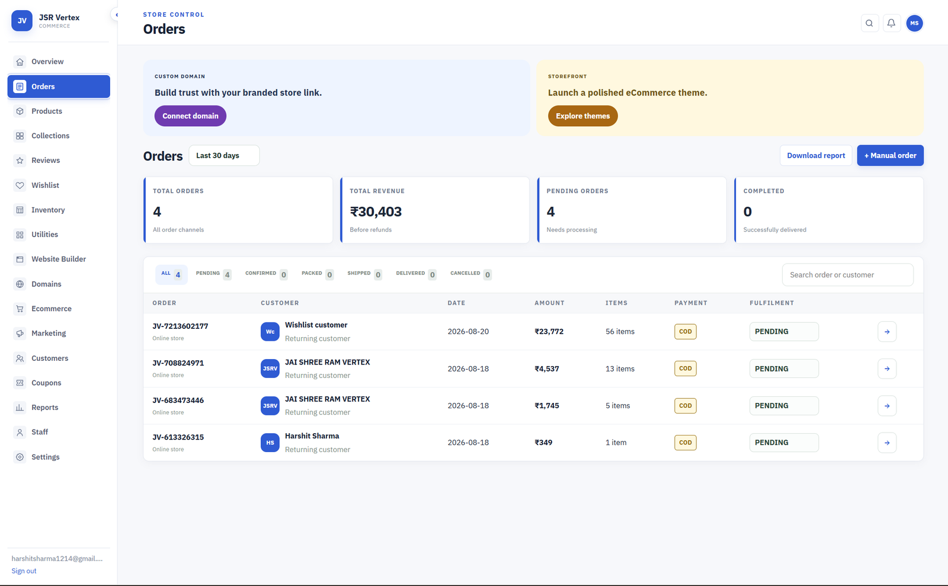Click the Products box icon
Image resolution: width=948 pixels, height=586 pixels.
[20, 111]
